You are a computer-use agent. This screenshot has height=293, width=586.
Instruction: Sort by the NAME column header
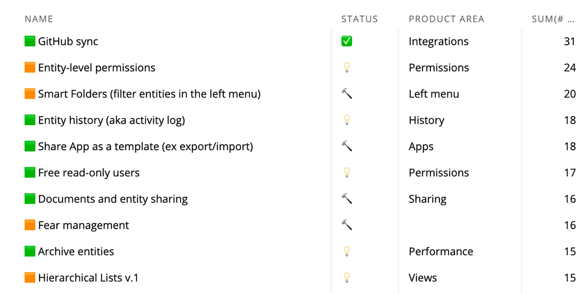coord(39,19)
